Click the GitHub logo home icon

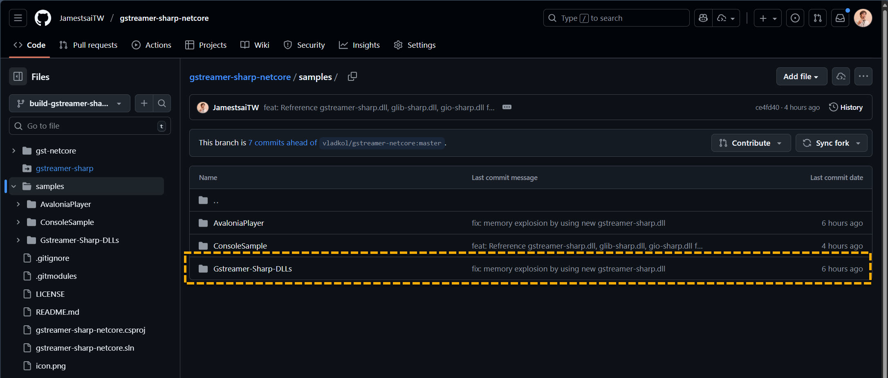[43, 18]
